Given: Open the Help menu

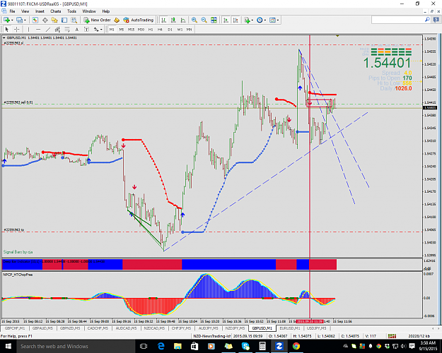Looking at the screenshot, I should 105,11.
